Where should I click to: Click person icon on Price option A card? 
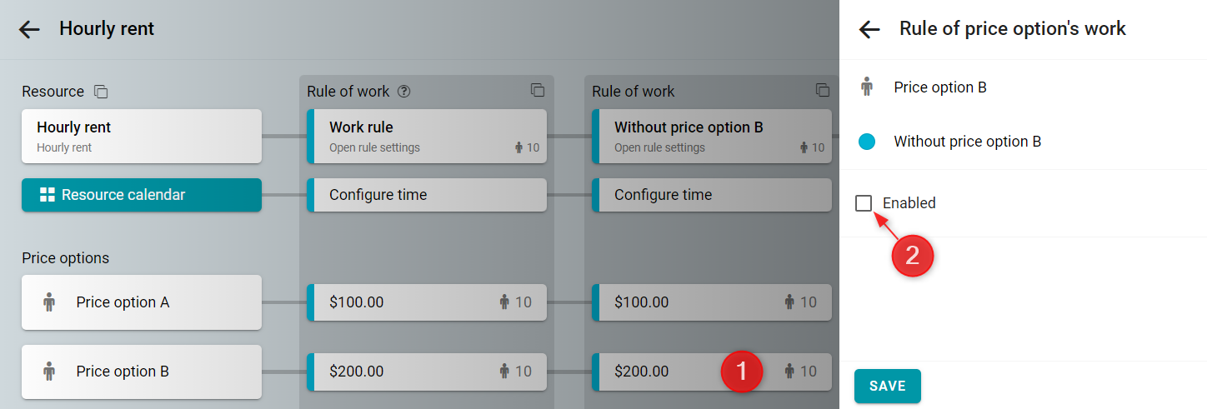[x=49, y=302]
